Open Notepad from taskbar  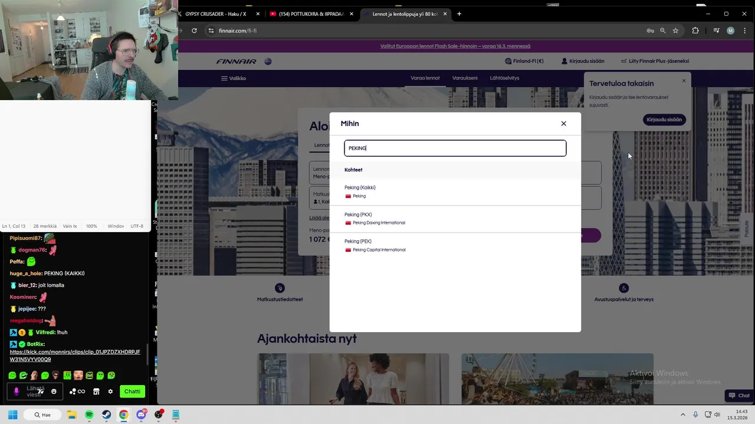pyautogui.click(x=175, y=415)
